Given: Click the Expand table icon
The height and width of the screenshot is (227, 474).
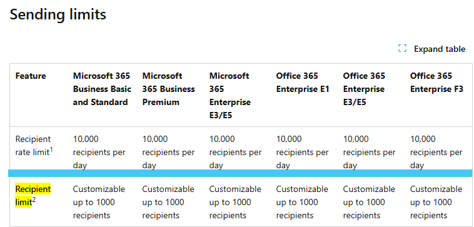Looking at the screenshot, I should click(x=402, y=49).
